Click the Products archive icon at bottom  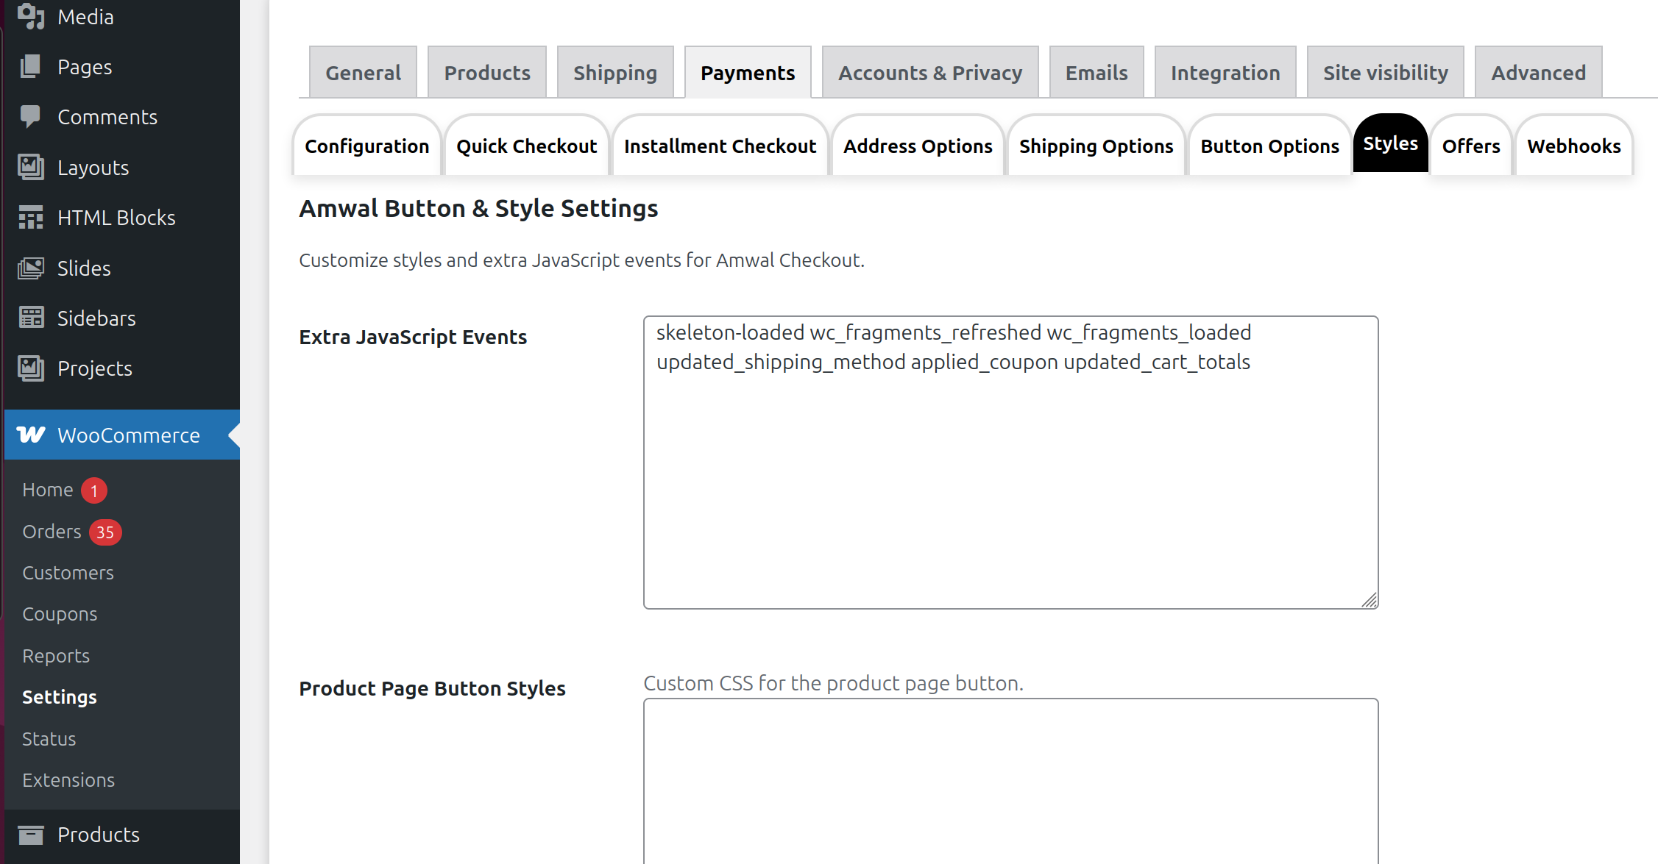(31, 835)
